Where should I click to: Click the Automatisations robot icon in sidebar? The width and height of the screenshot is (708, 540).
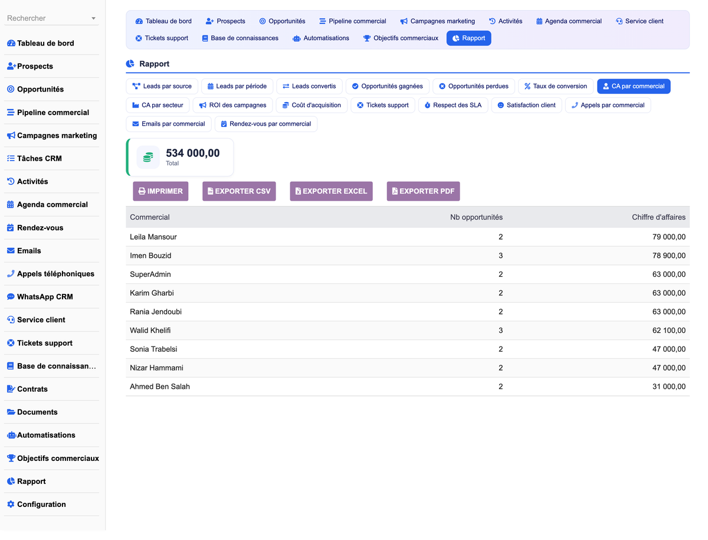point(11,436)
